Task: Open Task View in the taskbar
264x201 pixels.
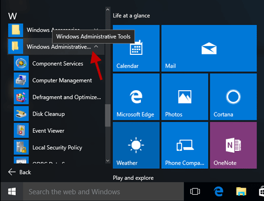Action: (x=195, y=192)
